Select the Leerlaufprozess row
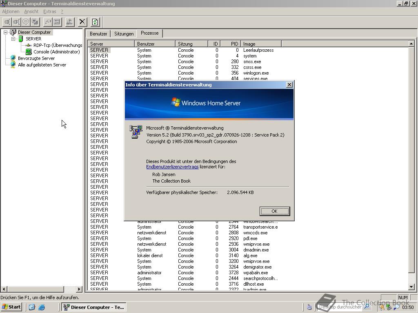This screenshot has width=418, height=313. click(x=248, y=50)
